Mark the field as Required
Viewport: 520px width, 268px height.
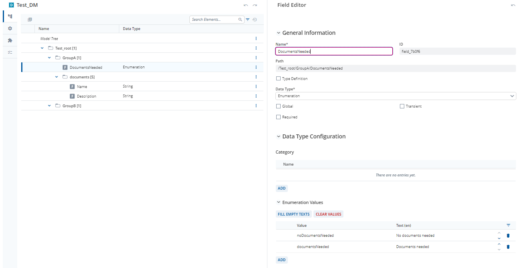279,117
